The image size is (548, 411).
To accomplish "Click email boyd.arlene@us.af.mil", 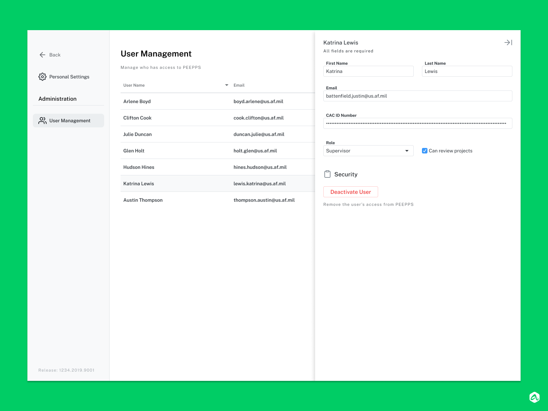I will click(258, 101).
